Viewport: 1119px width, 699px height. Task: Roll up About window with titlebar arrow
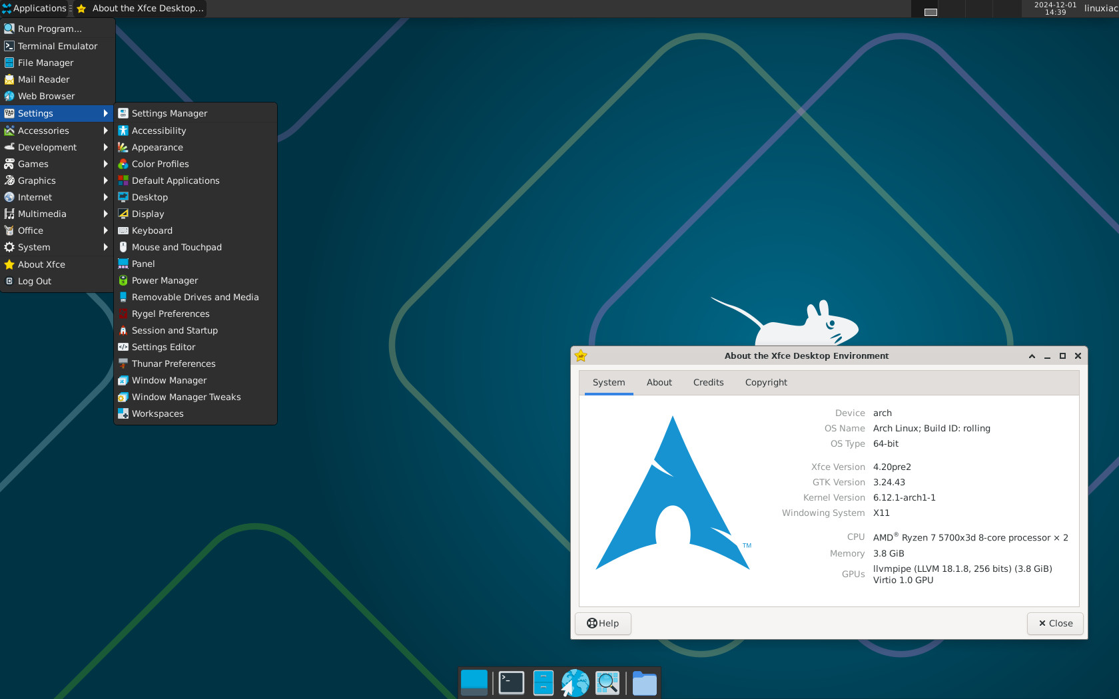click(1032, 356)
